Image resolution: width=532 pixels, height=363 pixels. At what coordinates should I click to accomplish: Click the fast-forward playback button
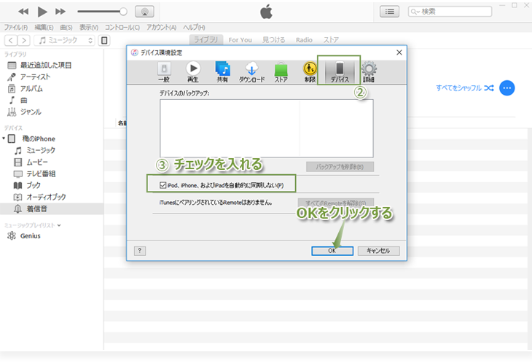click(60, 12)
